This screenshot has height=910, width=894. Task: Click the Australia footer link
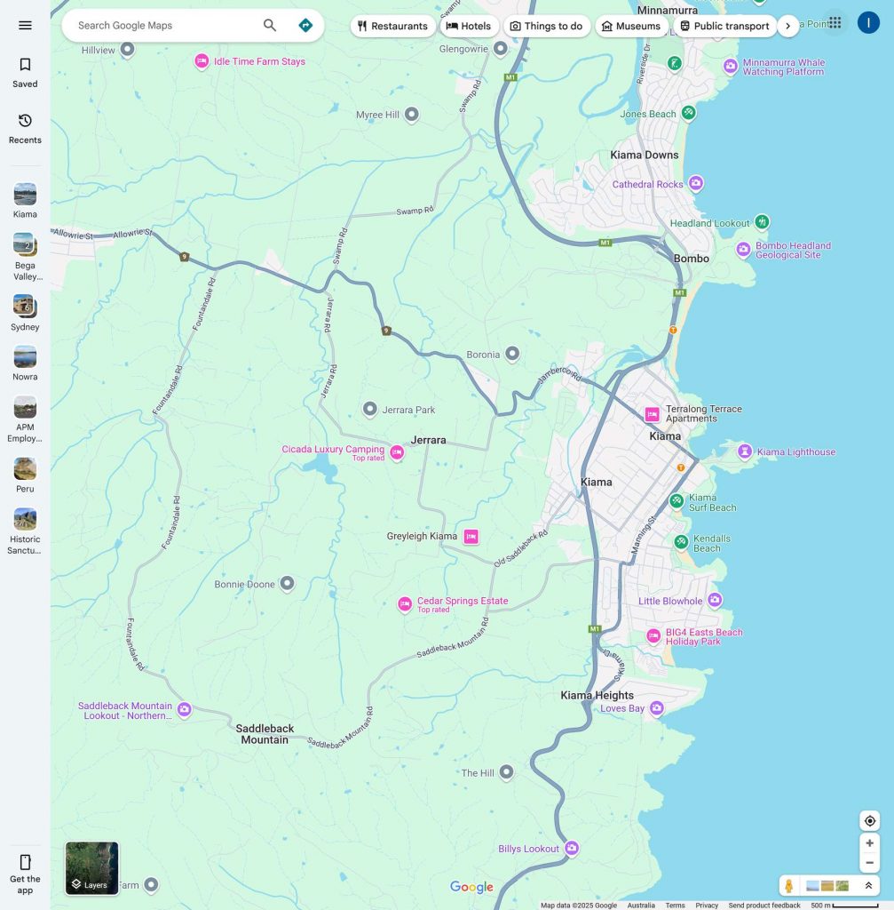641,905
